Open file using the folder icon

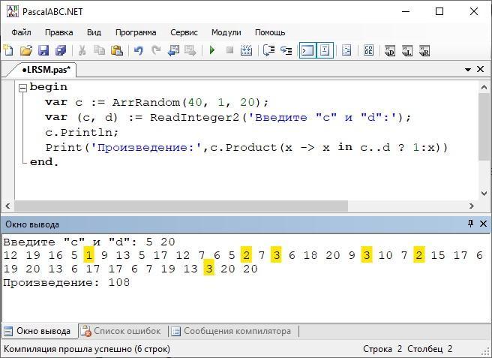coord(26,50)
